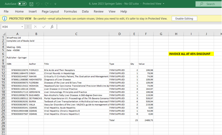The image size is (222, 135).
Task: Select row 27 header
Action: click(x=3, y=120)
